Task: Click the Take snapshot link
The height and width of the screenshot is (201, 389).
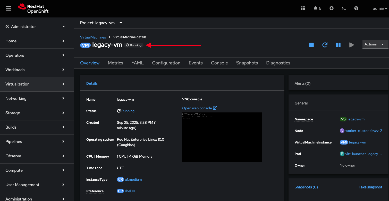Action: (370, 187)
